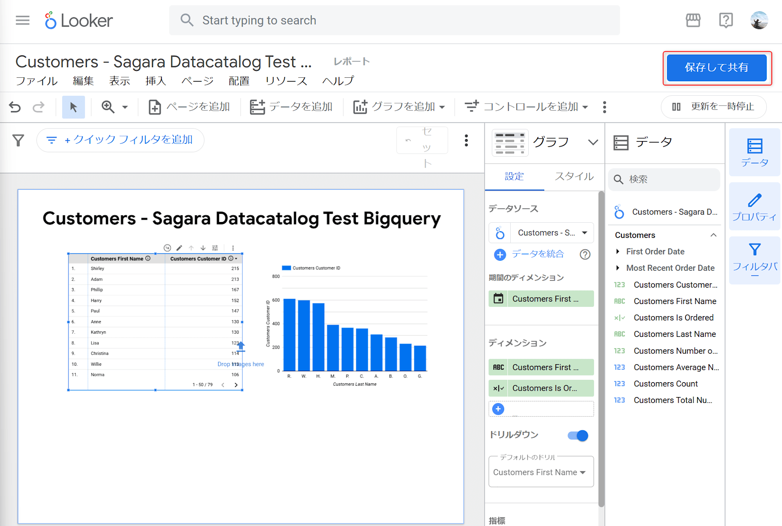This screenshot has width=782, height=526.
Task: Open the Marketplace icon in header
Action: click(693, 20)
